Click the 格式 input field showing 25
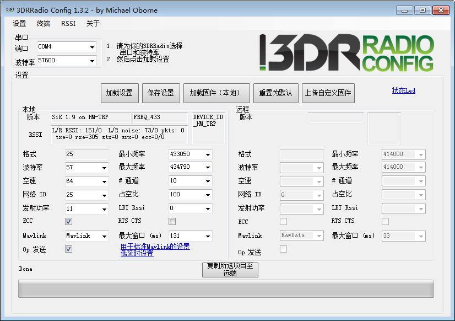Screen dimensions: 455x321 tap(85, 154)
